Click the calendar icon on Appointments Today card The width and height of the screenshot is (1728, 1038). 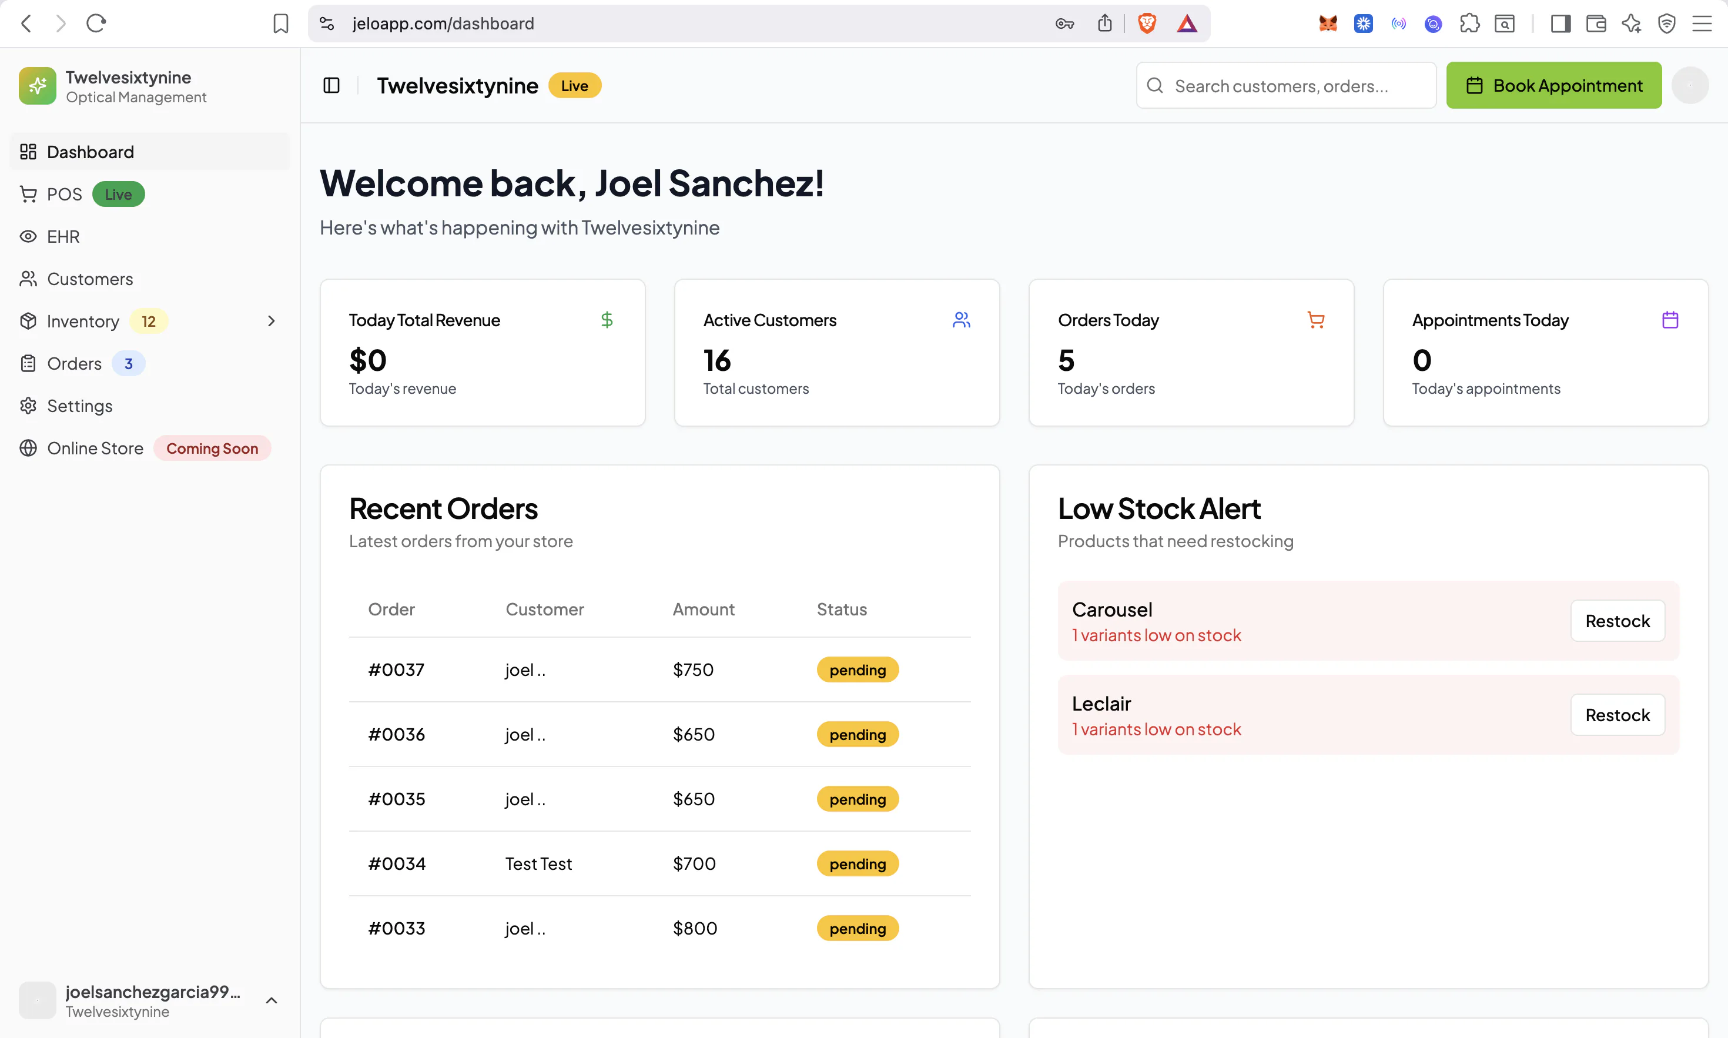(1670, 320)
